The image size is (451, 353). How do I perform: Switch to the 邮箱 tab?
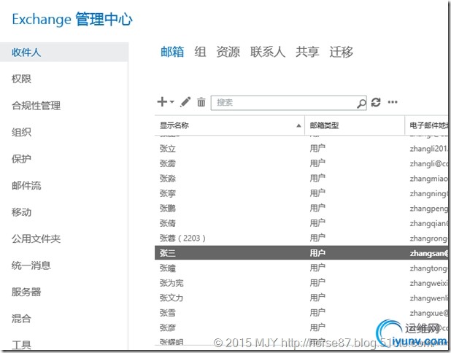172,52
